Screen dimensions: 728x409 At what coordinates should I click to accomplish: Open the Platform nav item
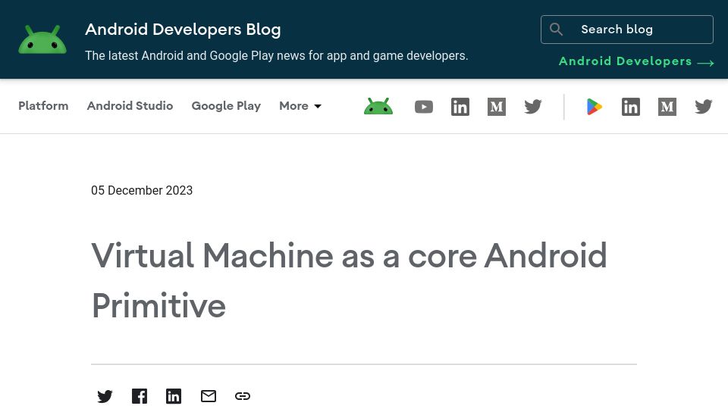[x=43, y=106]
